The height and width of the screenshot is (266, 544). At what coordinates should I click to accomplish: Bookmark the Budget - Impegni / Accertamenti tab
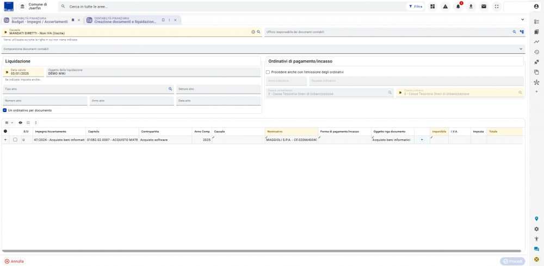pos(73,20)
